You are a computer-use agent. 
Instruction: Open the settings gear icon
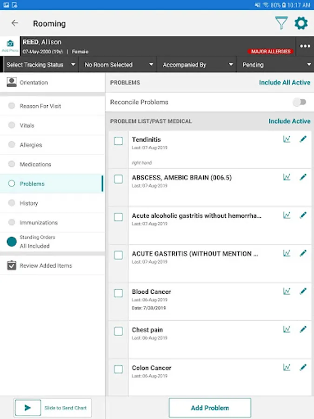tap(301, 23)
